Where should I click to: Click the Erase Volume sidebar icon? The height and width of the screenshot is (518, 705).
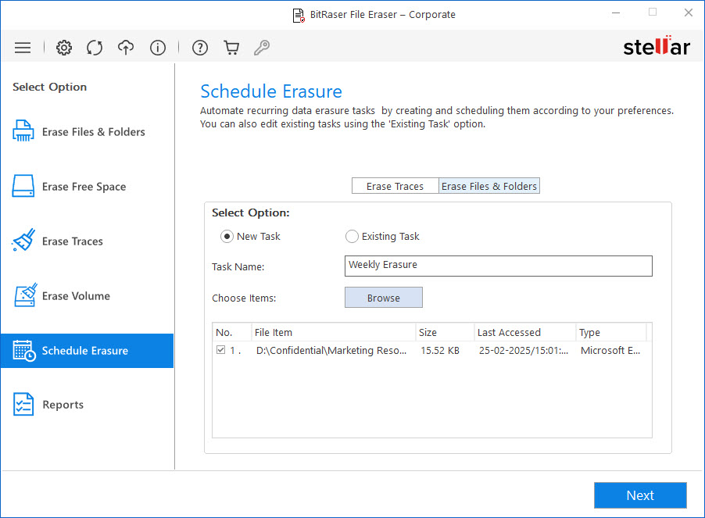25,295
